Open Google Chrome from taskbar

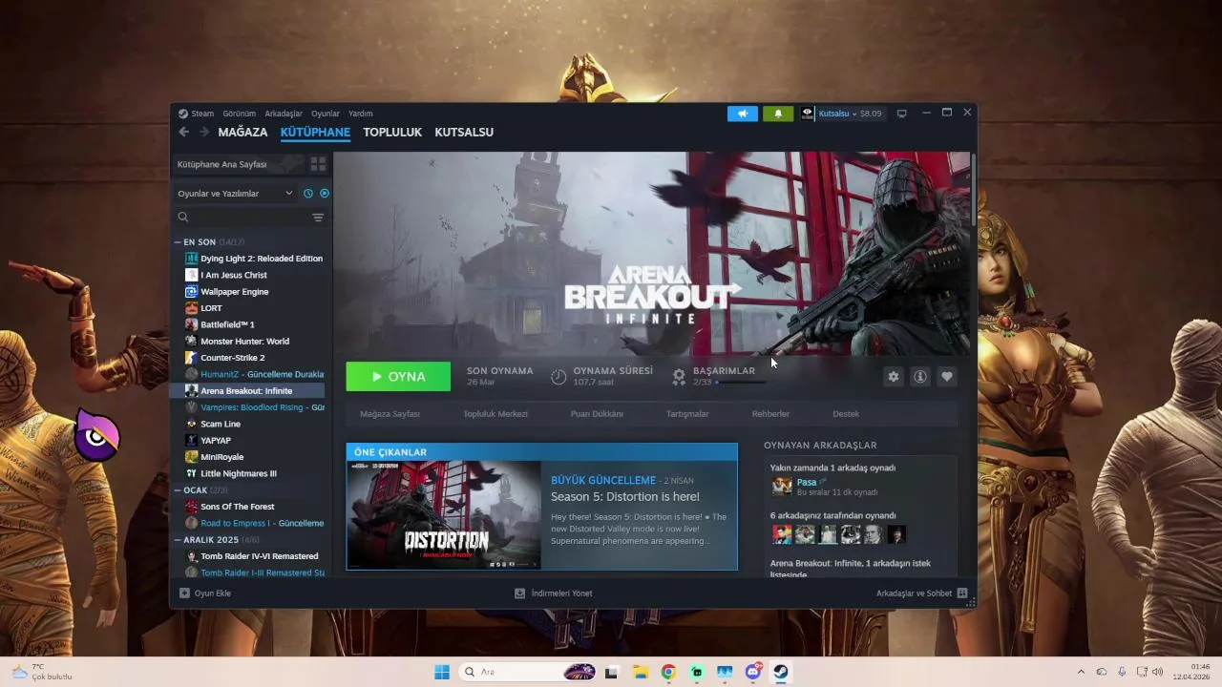668,672
